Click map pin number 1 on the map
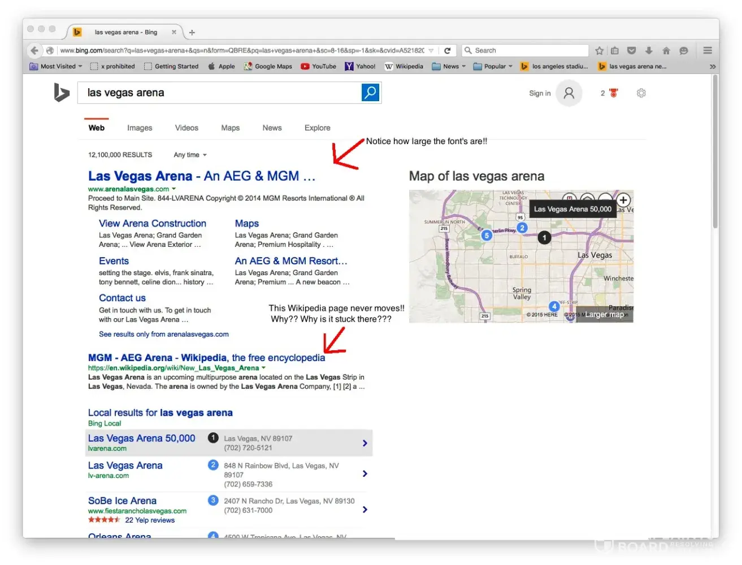This screenshot has width=742, height=565. 544,238
